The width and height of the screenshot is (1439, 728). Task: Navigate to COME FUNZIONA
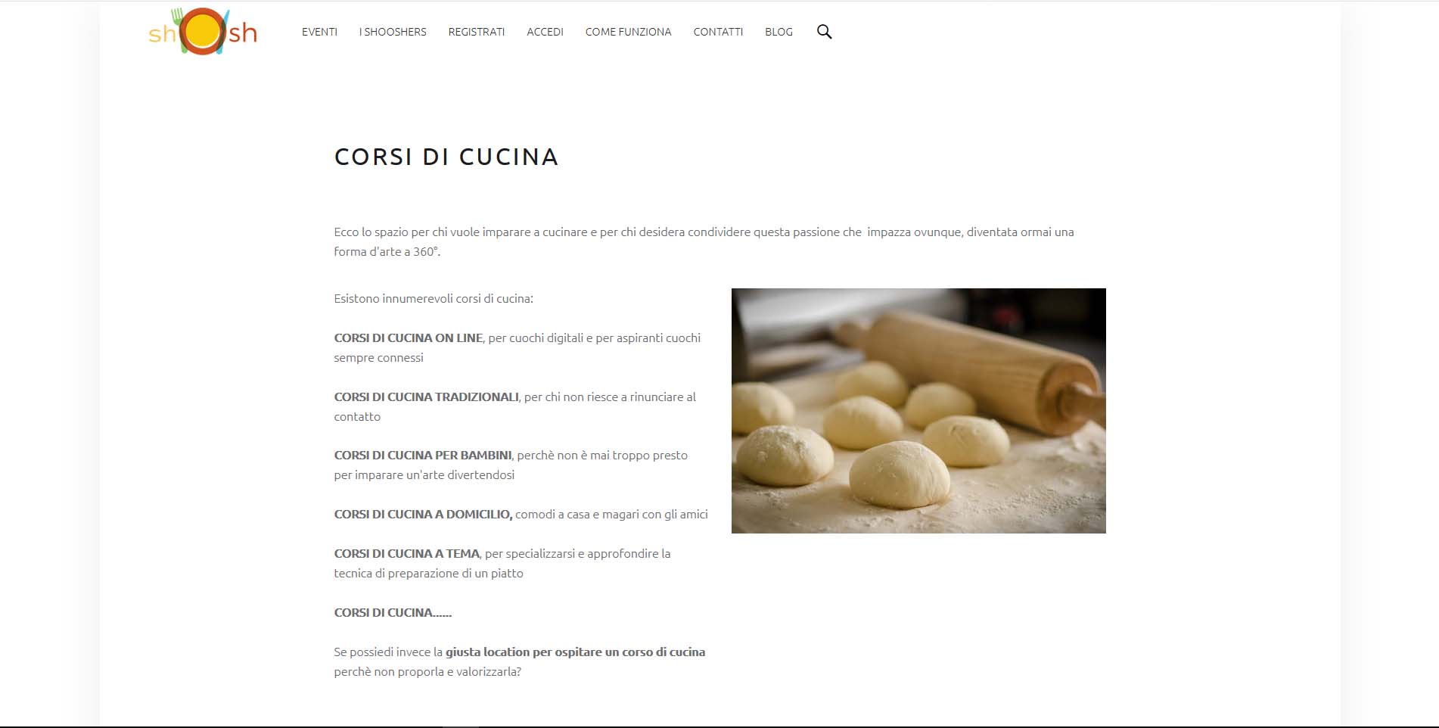click(x=628, y=32)
